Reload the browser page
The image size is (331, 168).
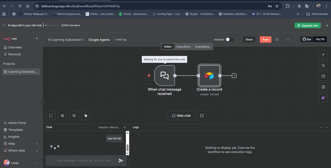(20, 6)
